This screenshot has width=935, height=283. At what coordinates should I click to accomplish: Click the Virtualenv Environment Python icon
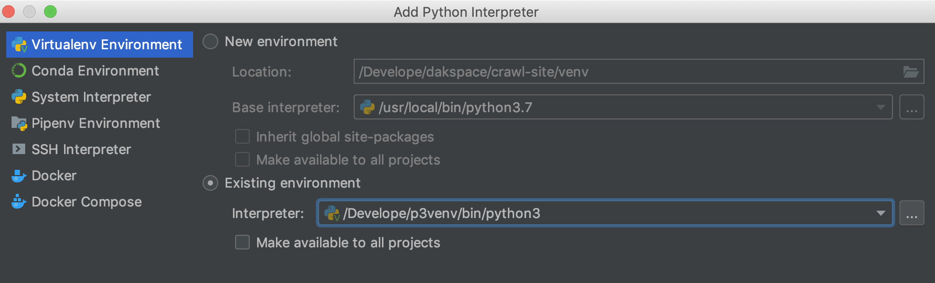pos(19,45)
